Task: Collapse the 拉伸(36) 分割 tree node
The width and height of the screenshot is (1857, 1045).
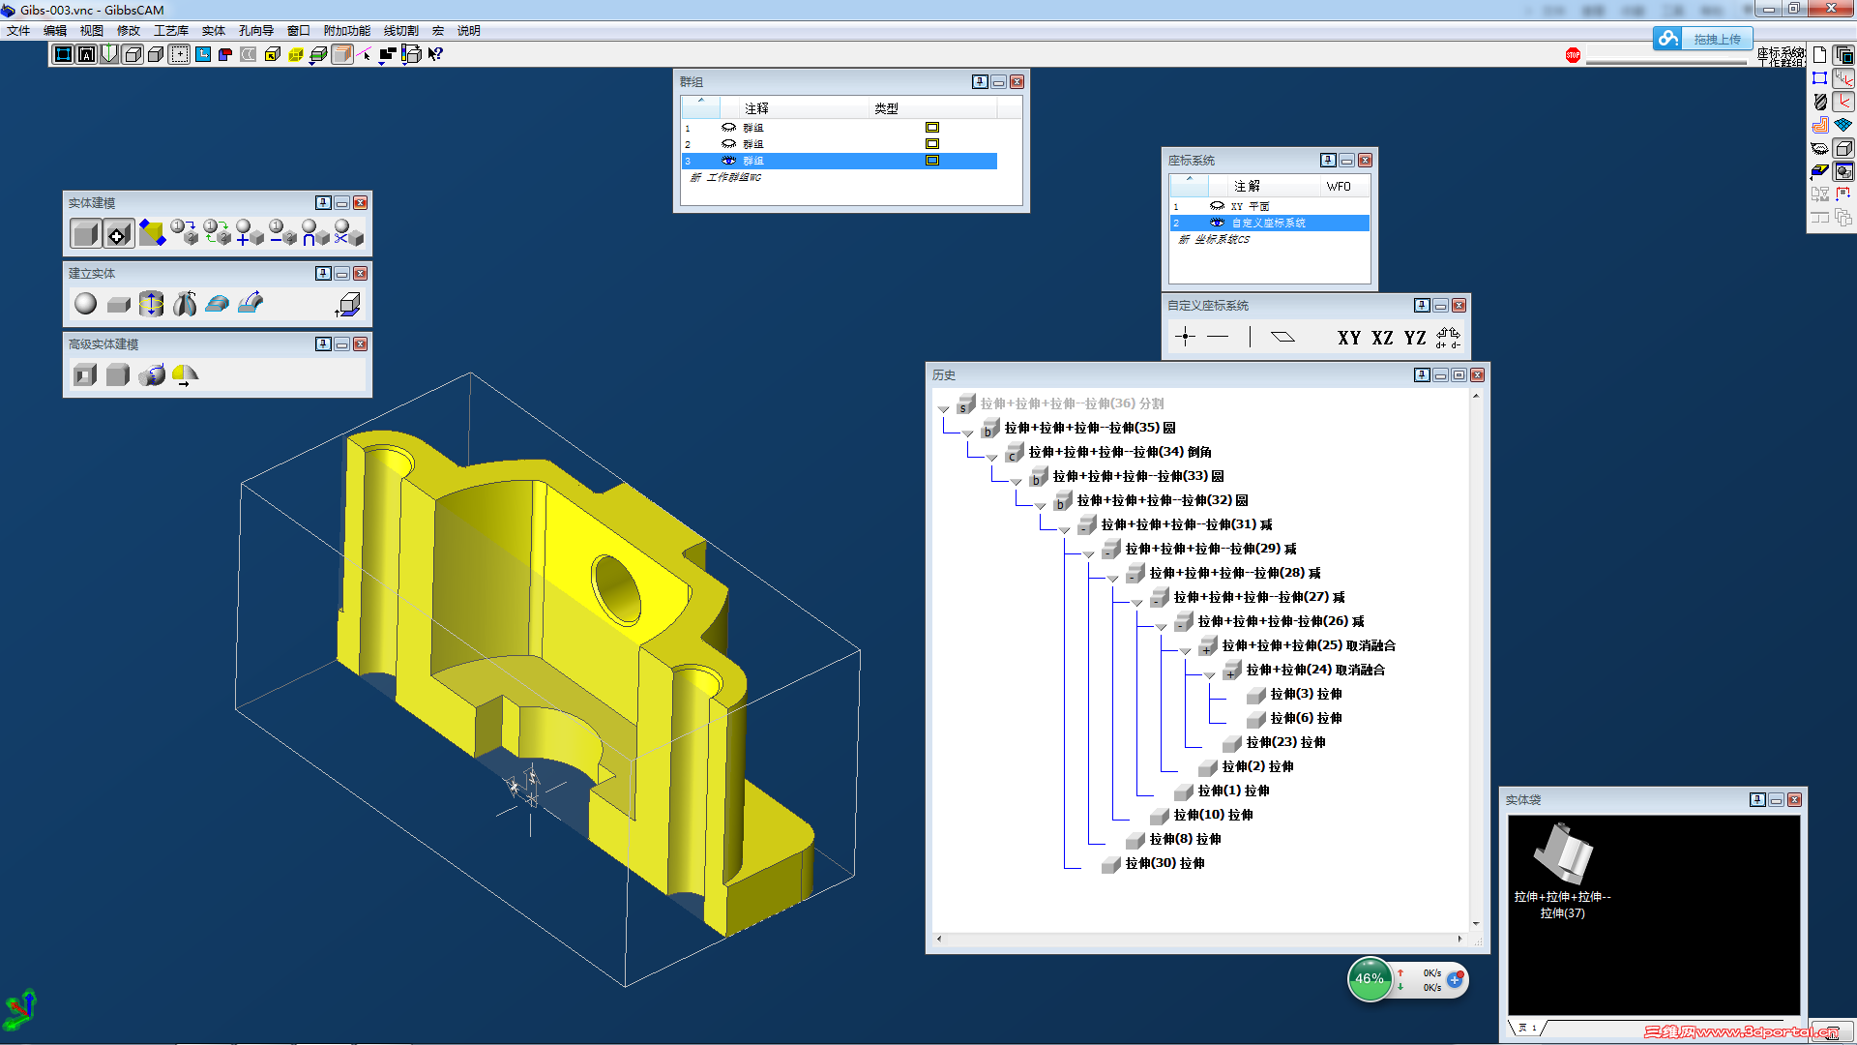Action: coord(944,408)
